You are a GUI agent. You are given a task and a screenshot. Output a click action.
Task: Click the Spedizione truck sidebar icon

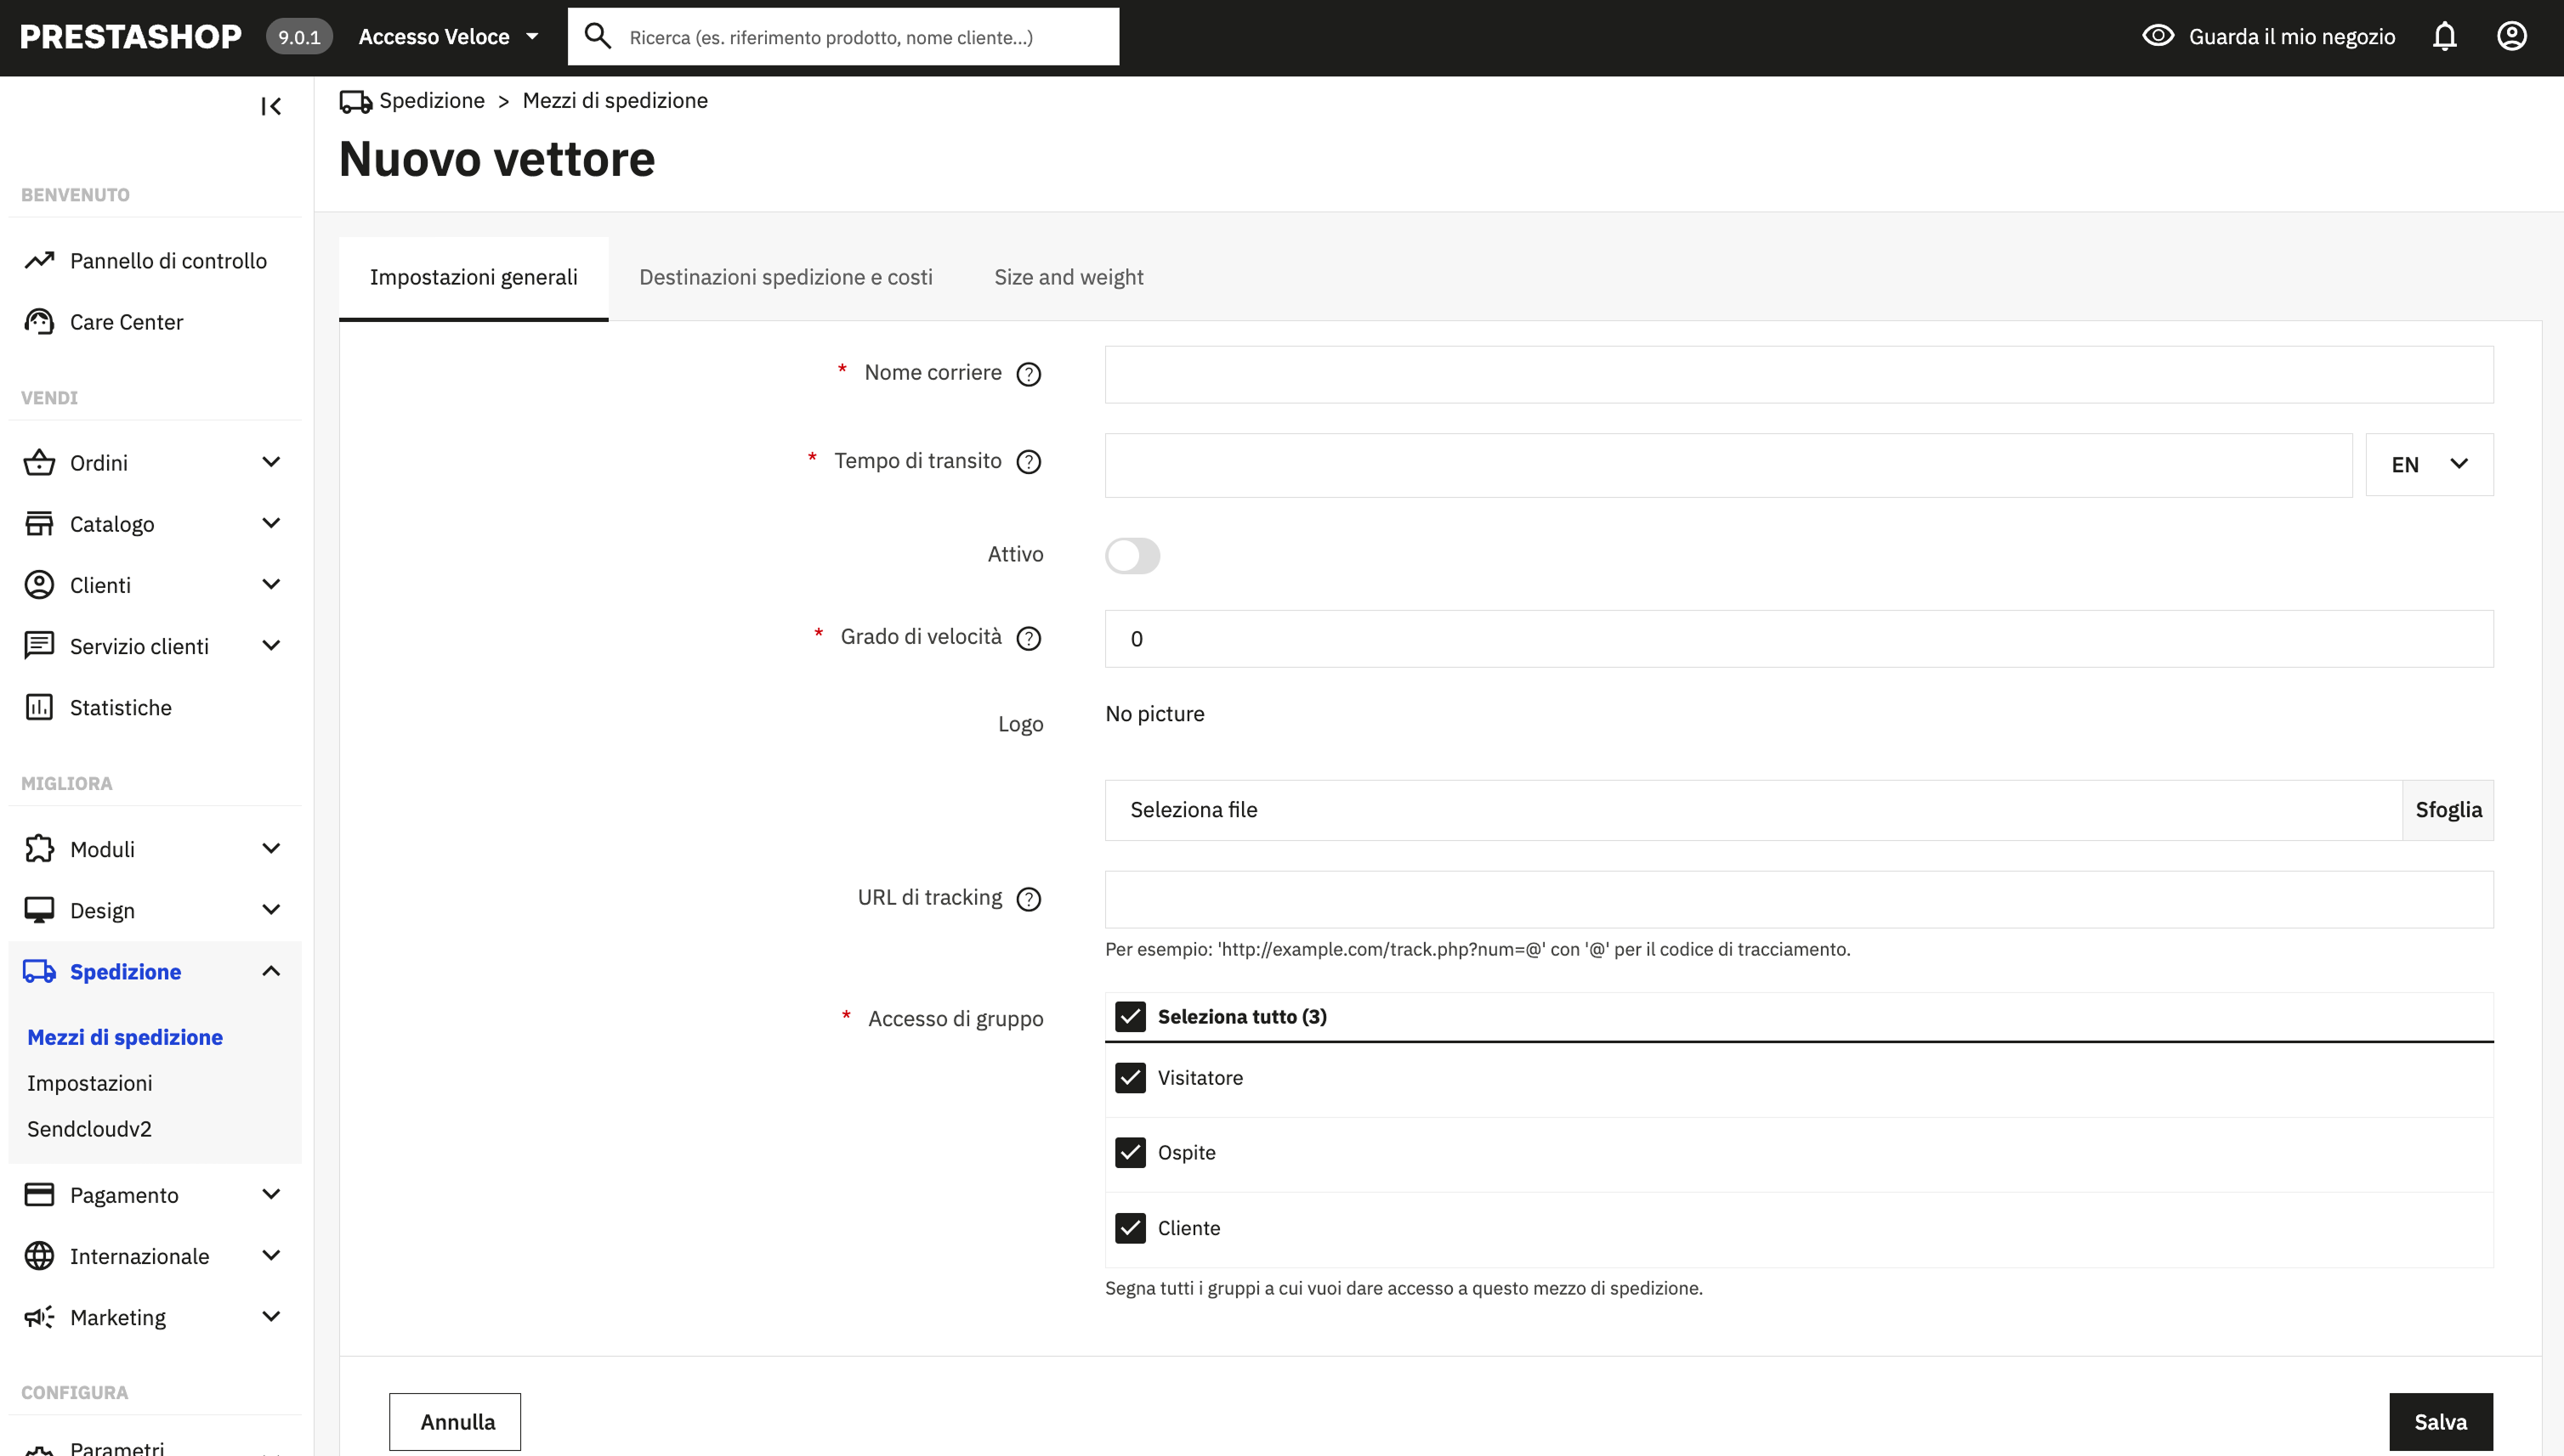click(x=39, y=971)
